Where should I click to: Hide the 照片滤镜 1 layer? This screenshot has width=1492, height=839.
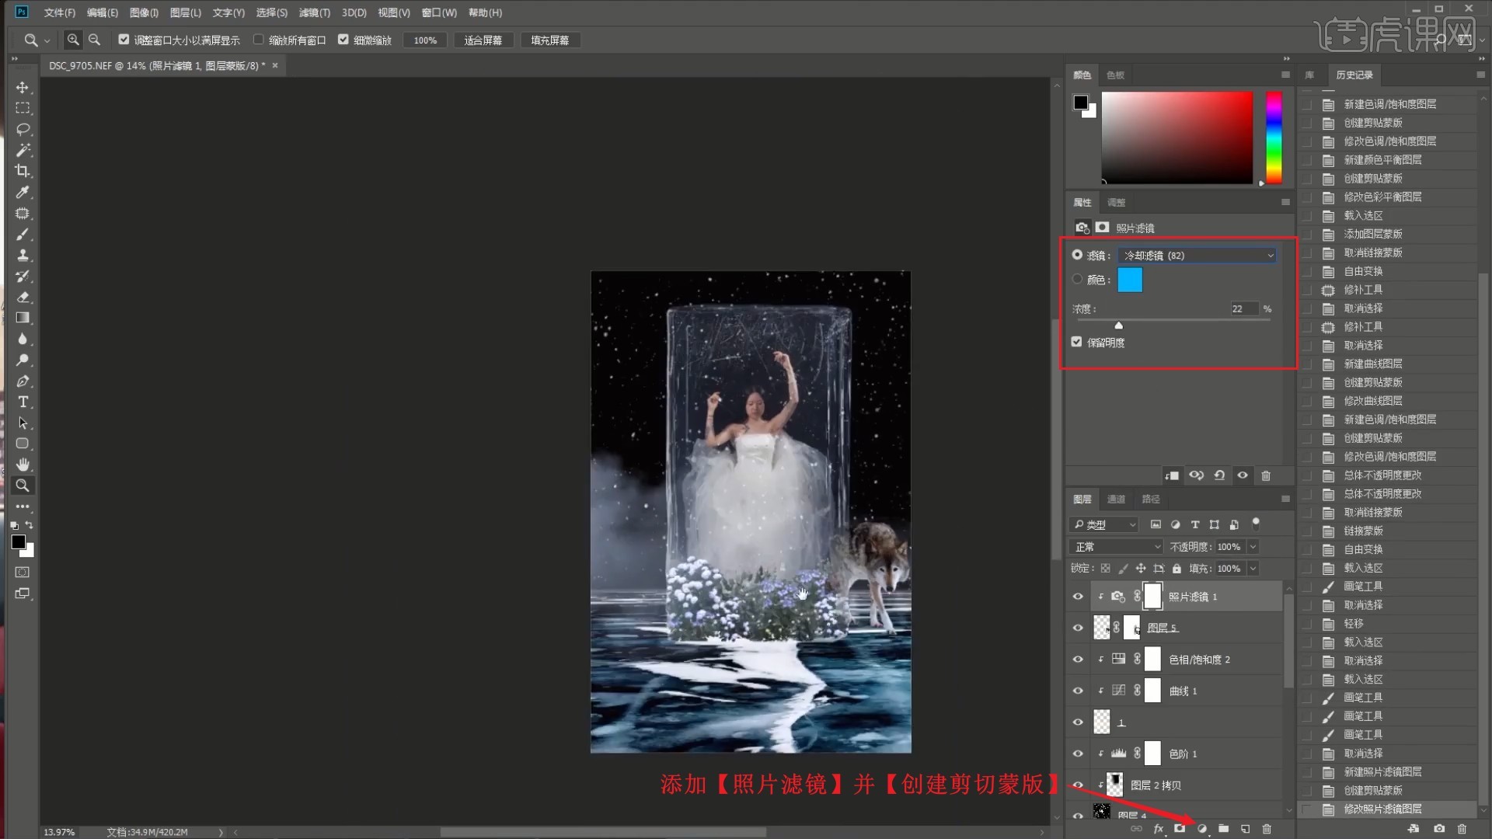(1078, 597)
